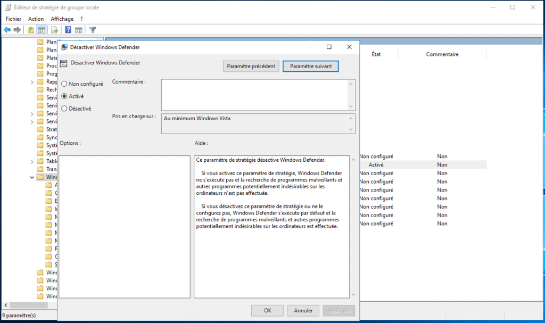The width and height of the screenshot is (545, 323).
Task: Click the folder icon next to Strat
Action: click(x=40, y=129)
